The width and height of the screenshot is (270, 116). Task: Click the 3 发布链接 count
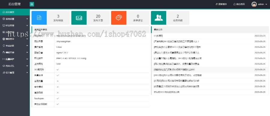58,16
